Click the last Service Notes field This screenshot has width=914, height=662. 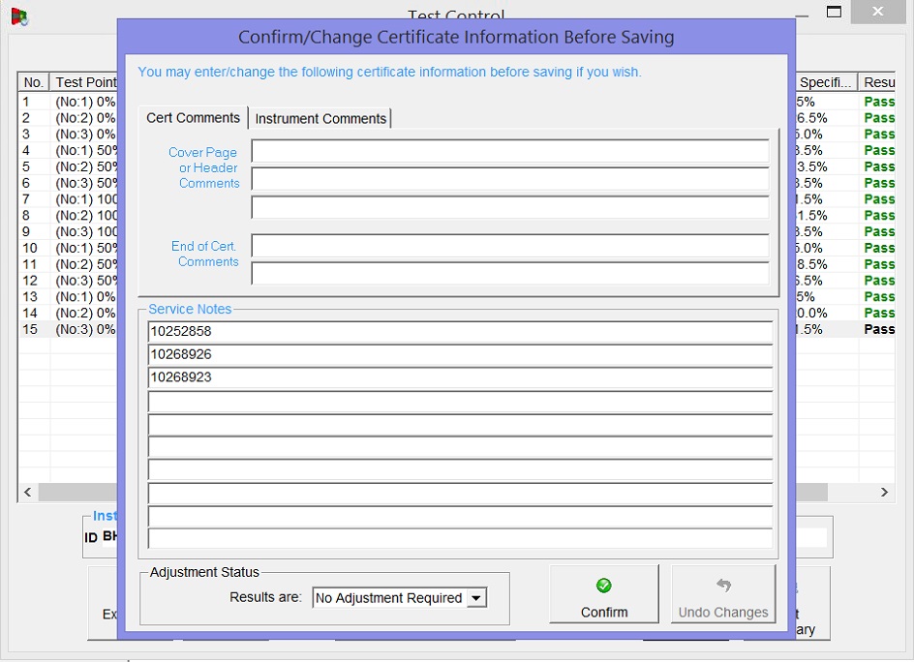(x=460, y=539)
